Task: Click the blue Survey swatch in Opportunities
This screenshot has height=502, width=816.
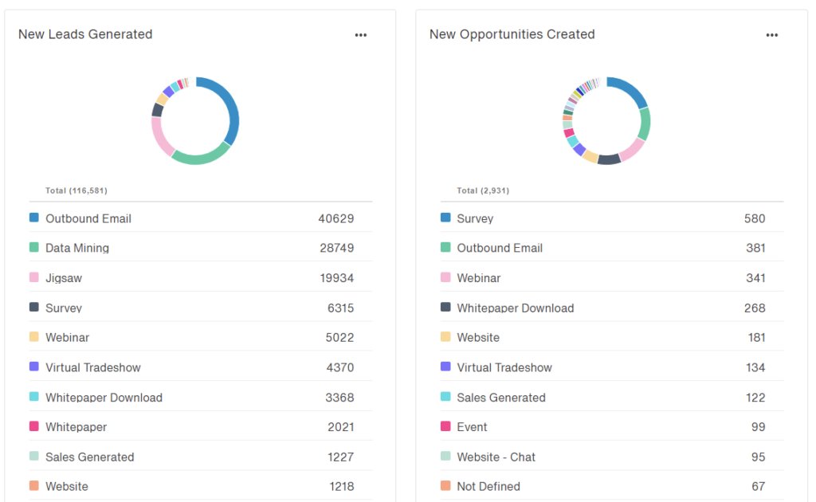Action: 445,218
